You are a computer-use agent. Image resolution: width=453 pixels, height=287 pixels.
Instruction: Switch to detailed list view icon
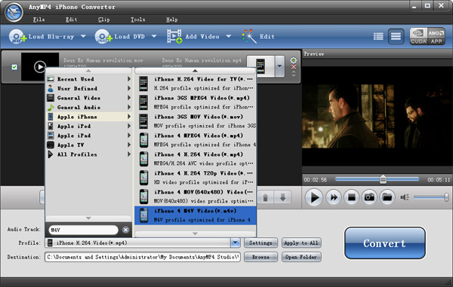point(378,36)
